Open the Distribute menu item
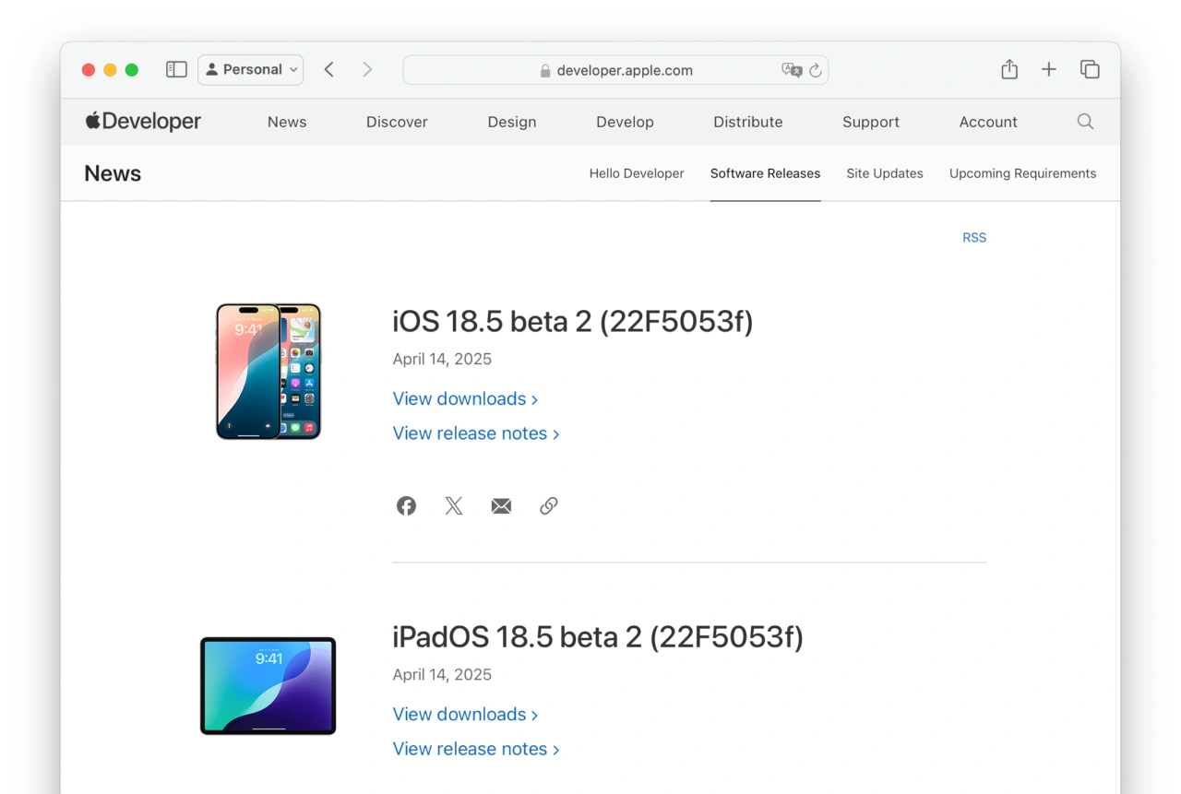Viewport: 1181px width, 794px height. 747,122
